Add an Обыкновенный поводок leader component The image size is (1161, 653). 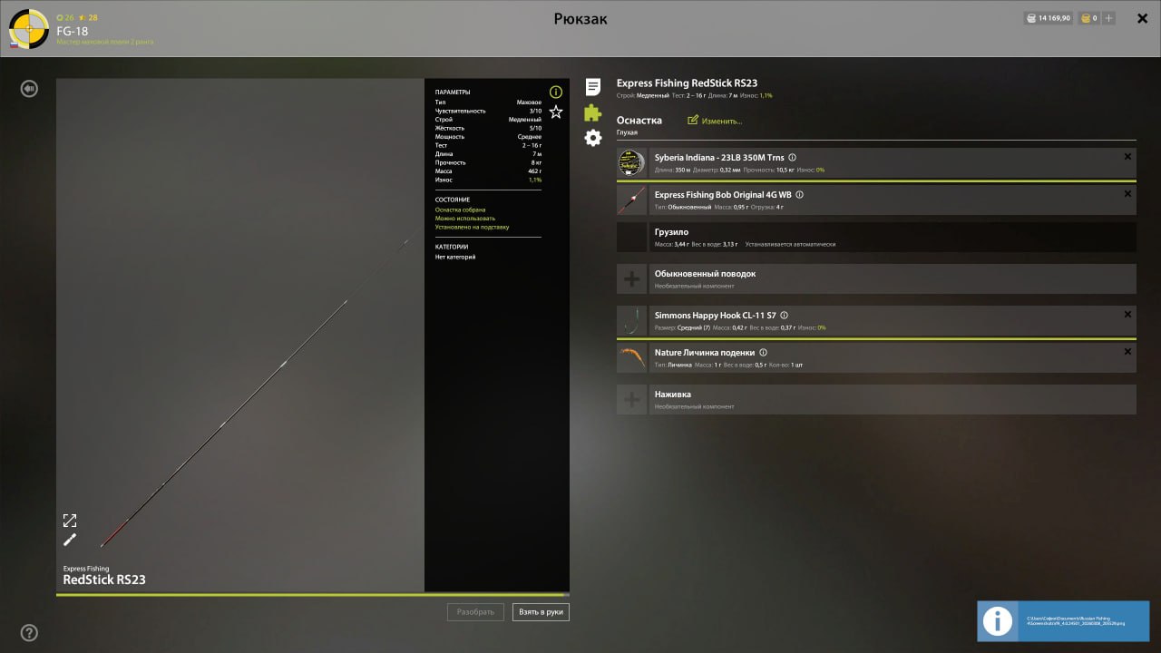tap(632, 279)
